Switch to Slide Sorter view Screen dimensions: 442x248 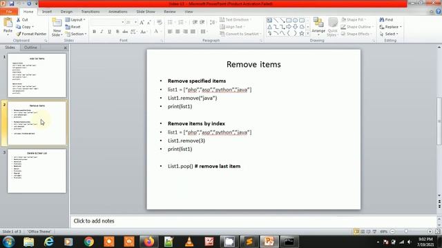363,231
